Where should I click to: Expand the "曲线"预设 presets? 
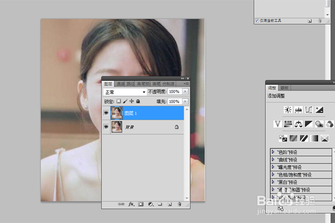[273, 159]
